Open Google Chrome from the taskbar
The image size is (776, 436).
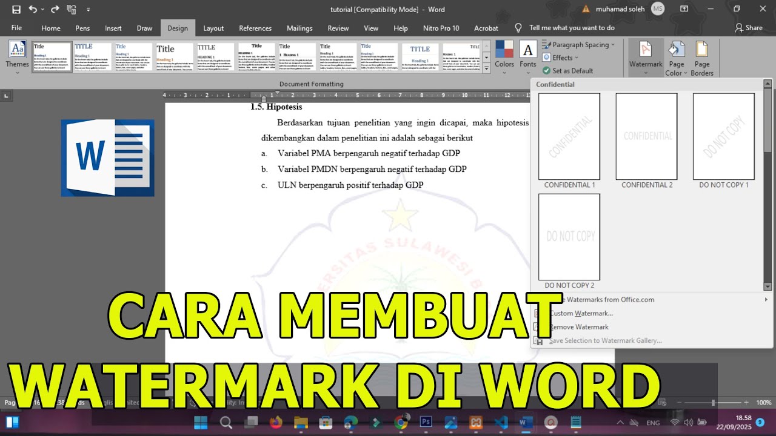(401, 422)
